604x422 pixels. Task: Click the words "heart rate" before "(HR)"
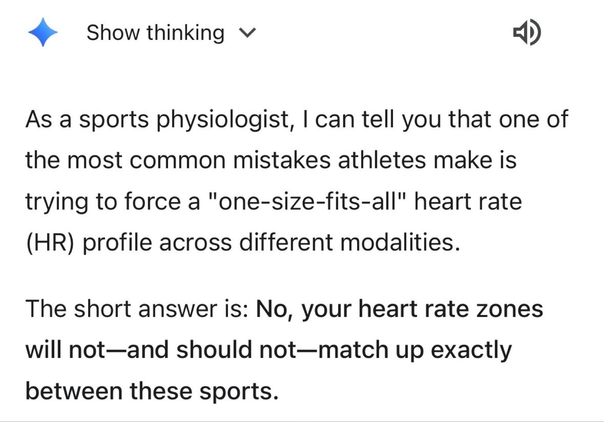pos(468,202)
